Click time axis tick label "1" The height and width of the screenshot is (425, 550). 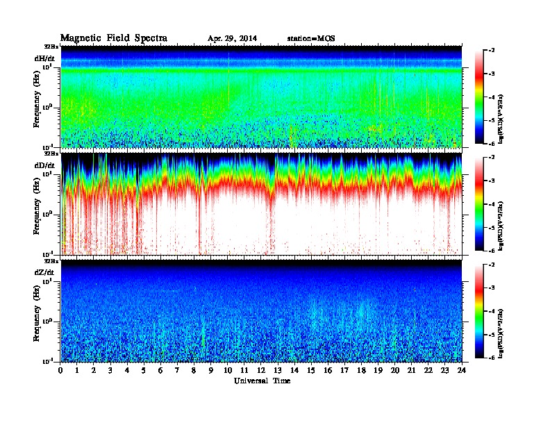[77, 370]
